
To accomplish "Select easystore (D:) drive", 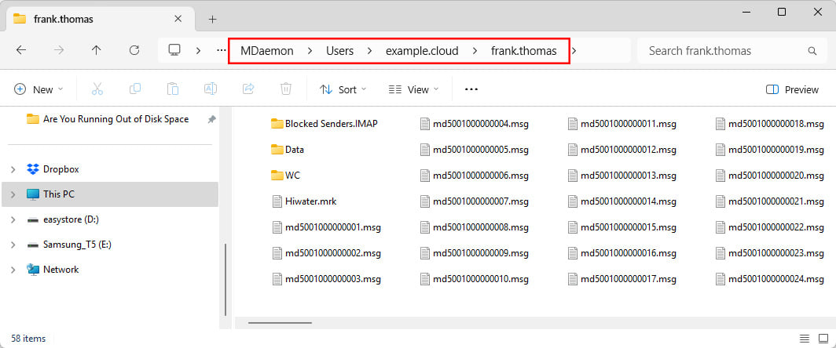I will (x=71, y=219).
